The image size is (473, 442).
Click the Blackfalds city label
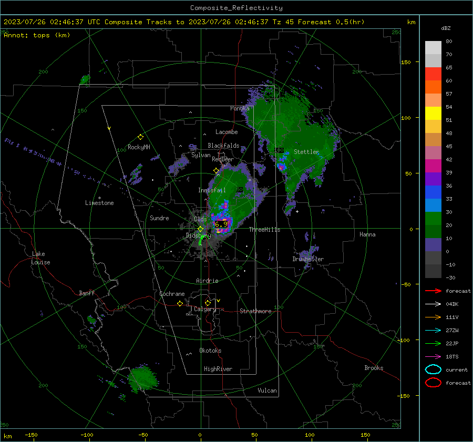pyautogui.click(x=223, y=146)
